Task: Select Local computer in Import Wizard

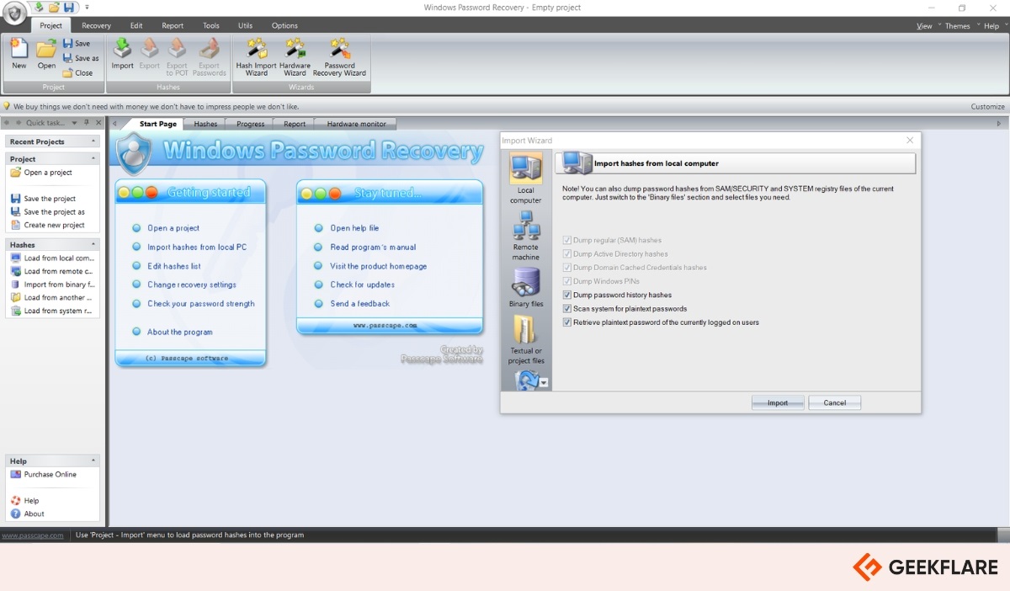Action: click(x=526, y=180)
